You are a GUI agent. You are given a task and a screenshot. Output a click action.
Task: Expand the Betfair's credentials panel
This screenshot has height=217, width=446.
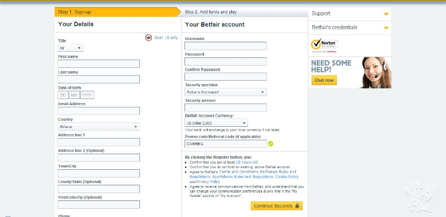pos(350,28)
